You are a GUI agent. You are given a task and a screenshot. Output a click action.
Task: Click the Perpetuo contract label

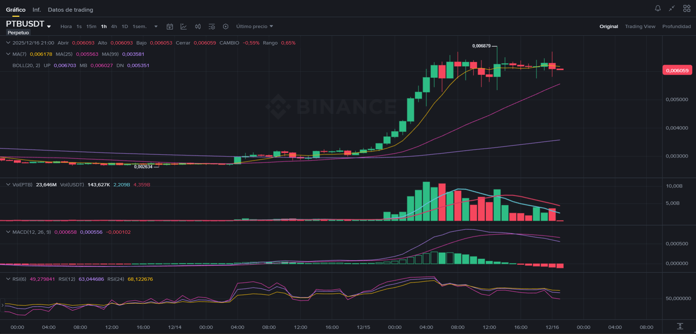(18, 33)
